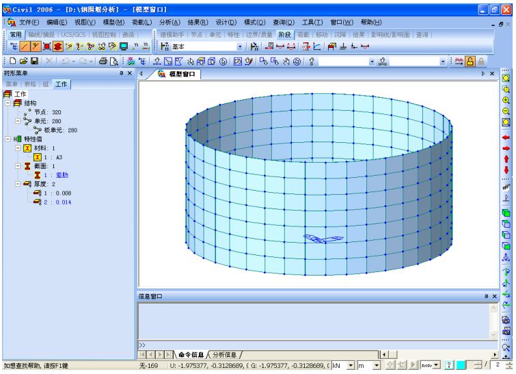The height and width of the screenshot is (374, 516).
Task: Toggle pin on 树形菜单 panel
Action: 121,73
